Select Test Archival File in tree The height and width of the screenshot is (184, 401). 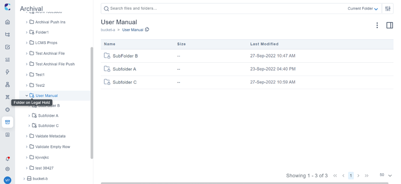(x=50, y=53)
